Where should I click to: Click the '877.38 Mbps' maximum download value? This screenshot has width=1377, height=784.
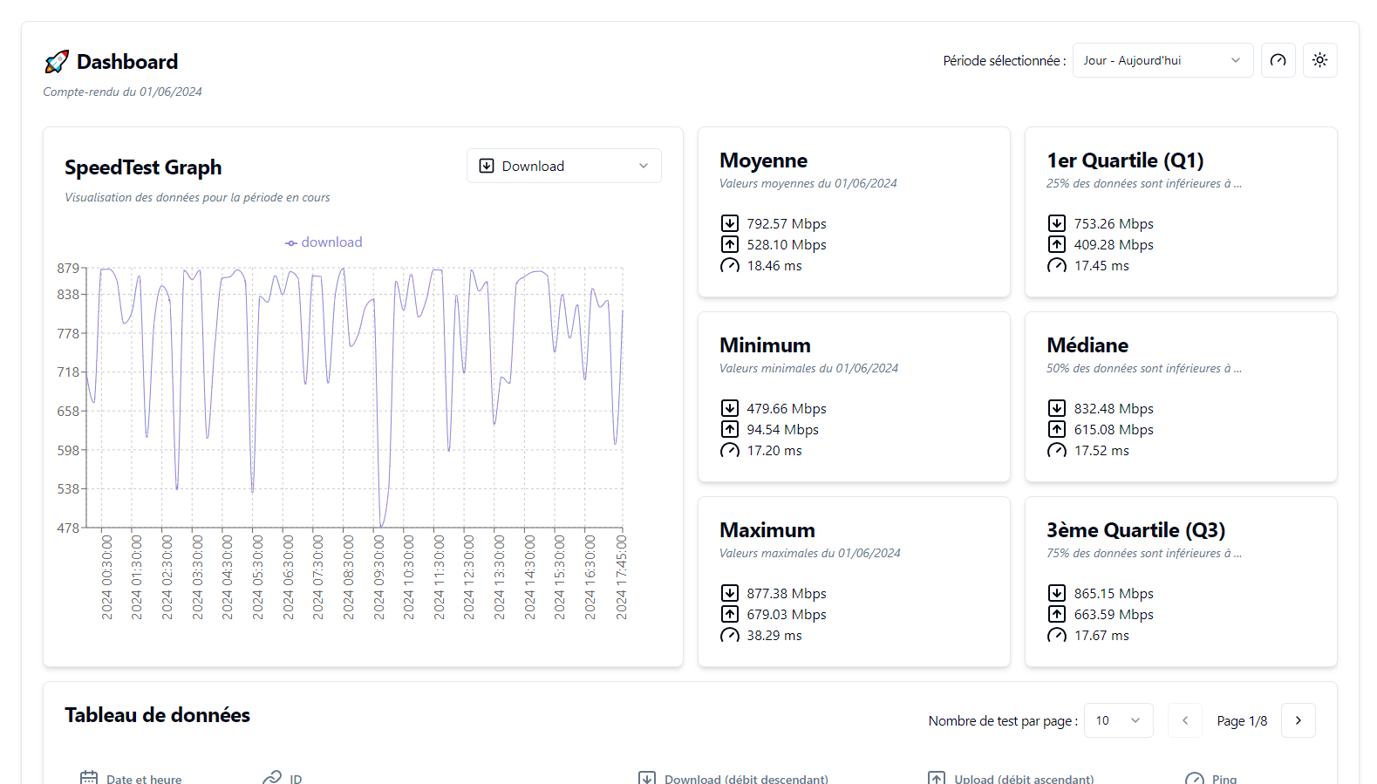pos(787,593)
